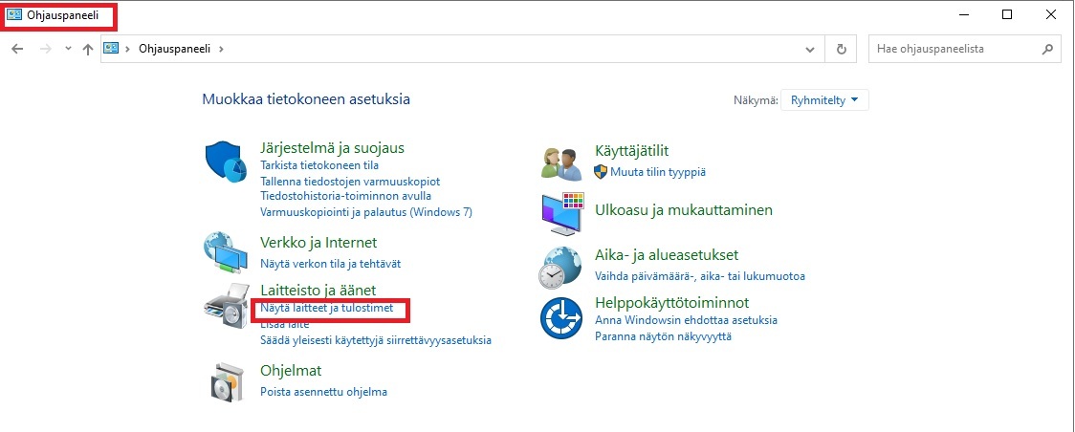1075x432 pixels.
Task: Click the Helppokäyttötoiminnot accessibility icon
Action: 561,317
